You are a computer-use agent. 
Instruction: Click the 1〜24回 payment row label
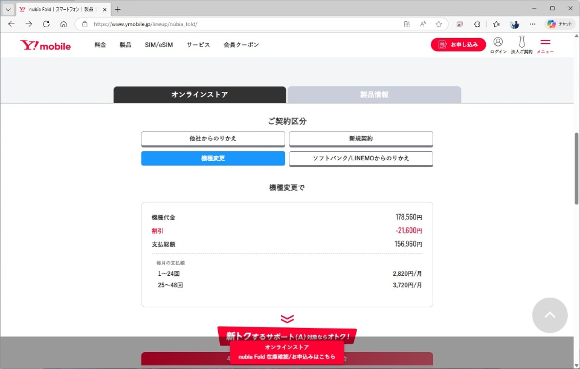[x=169, y=274]
